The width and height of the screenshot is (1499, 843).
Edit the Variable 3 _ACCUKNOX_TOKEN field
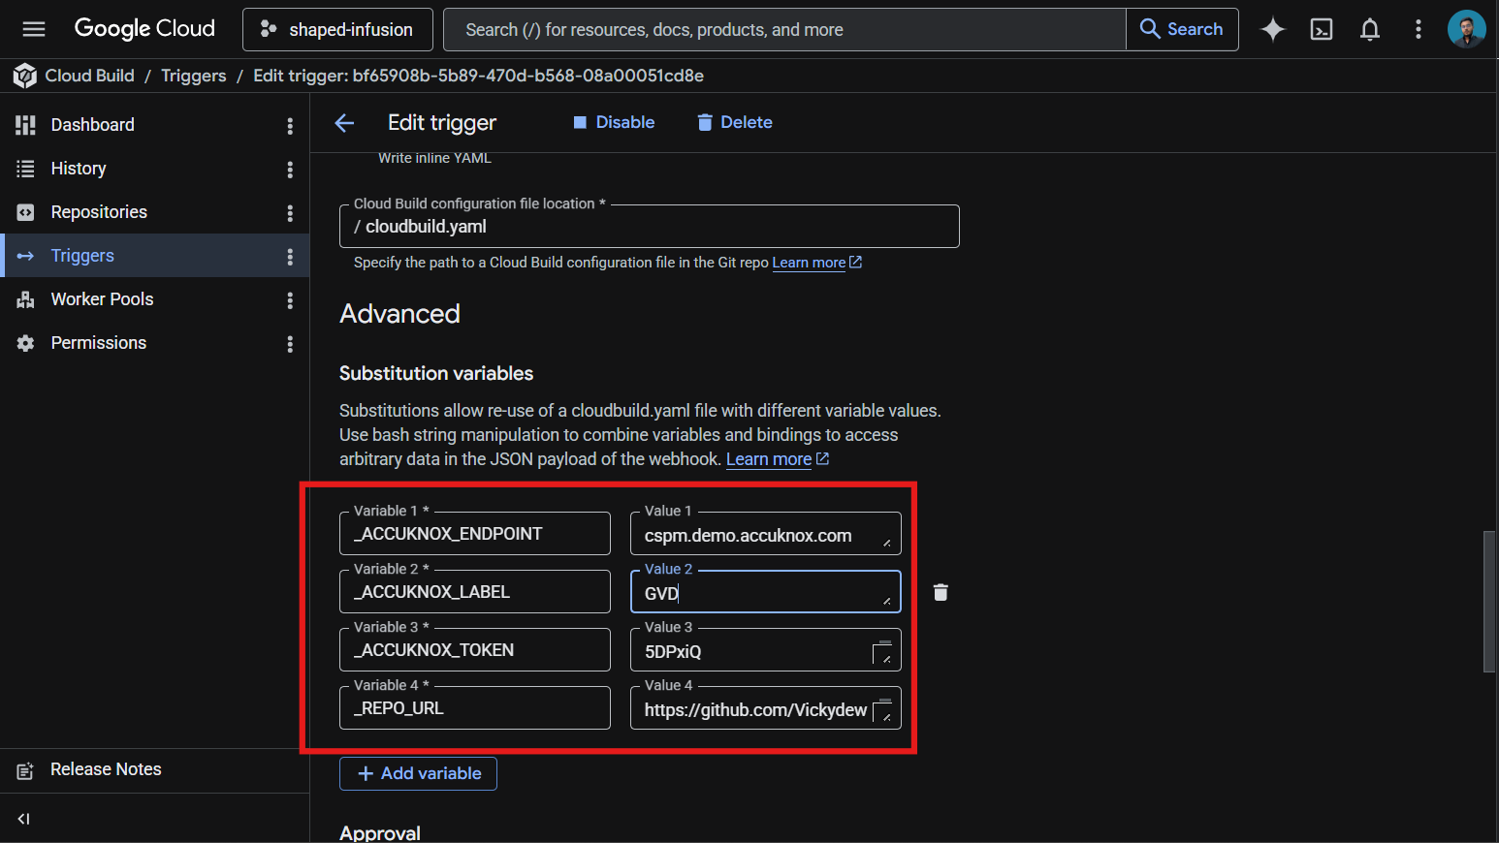[x=475, y=650]
